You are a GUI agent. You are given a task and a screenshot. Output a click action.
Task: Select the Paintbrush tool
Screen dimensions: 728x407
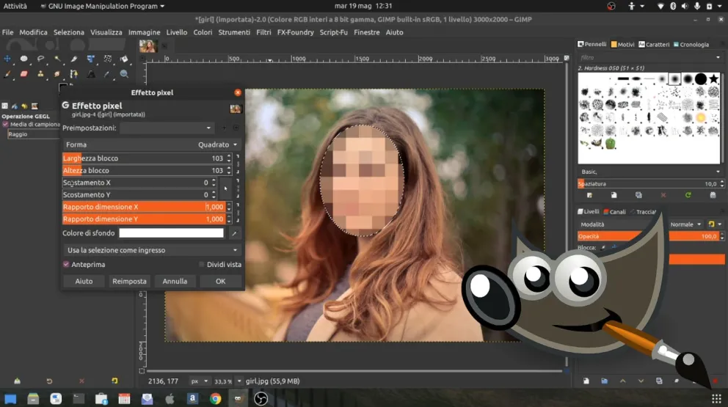pos(7,74)
